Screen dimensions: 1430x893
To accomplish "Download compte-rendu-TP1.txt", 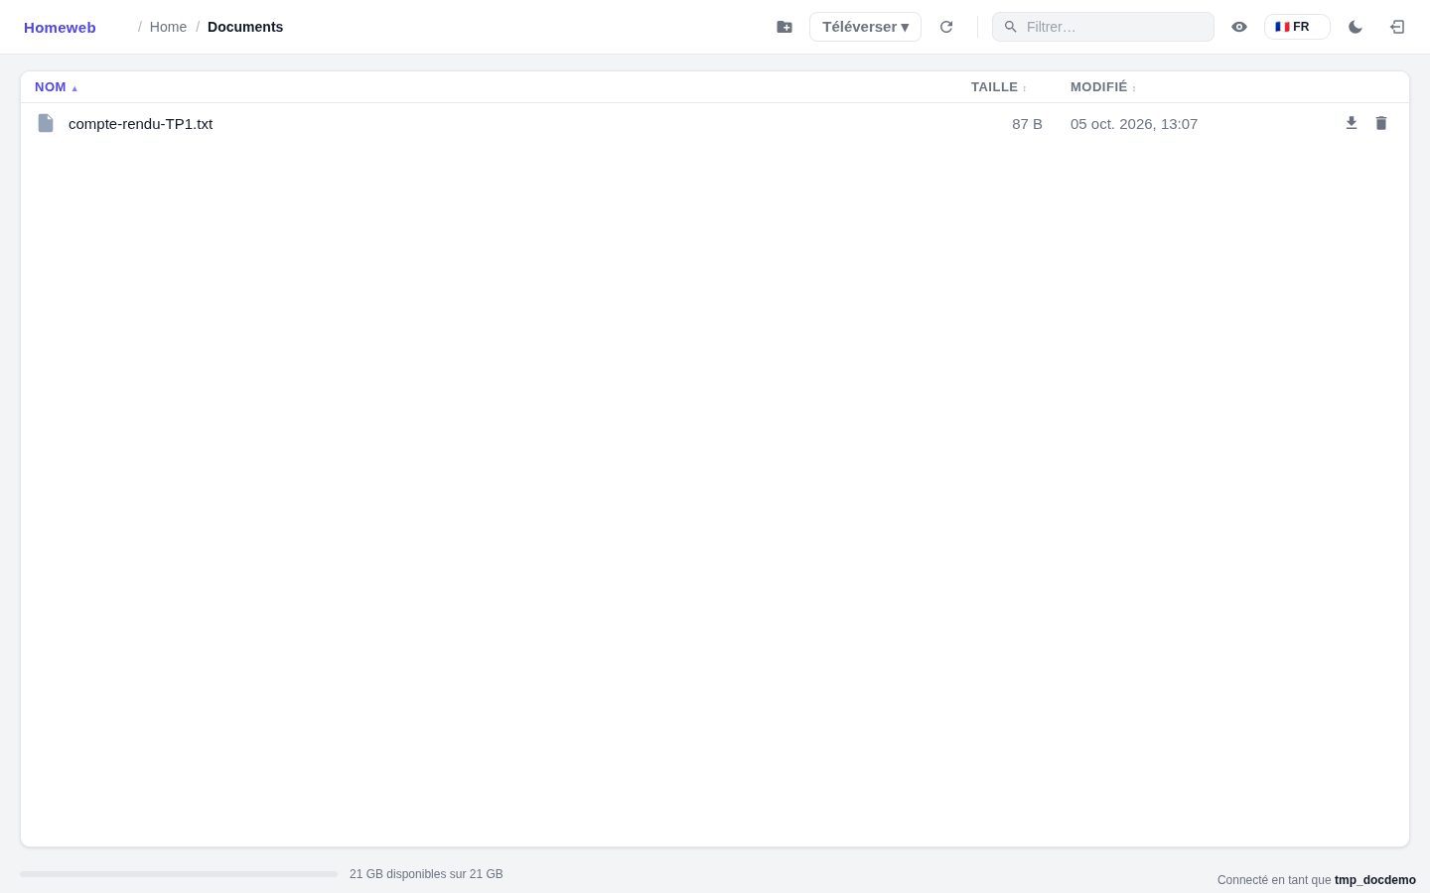I will 1352,123.
